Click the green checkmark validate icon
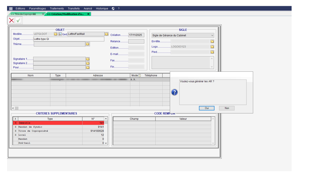Screen dimensions: 309x177 click(18, 20)
